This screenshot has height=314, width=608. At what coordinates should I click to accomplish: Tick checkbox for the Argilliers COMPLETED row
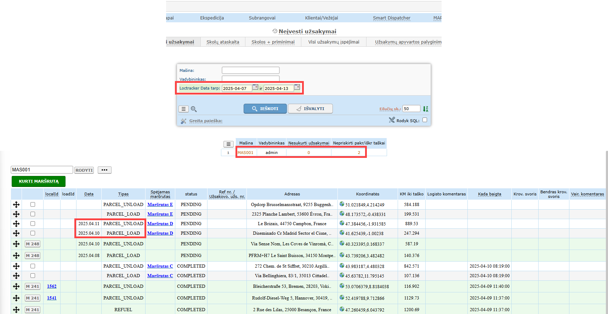point(33,266)
